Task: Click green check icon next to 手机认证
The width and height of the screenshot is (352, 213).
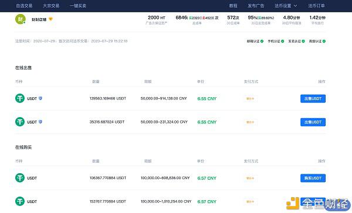Action: tap(283, 41)
